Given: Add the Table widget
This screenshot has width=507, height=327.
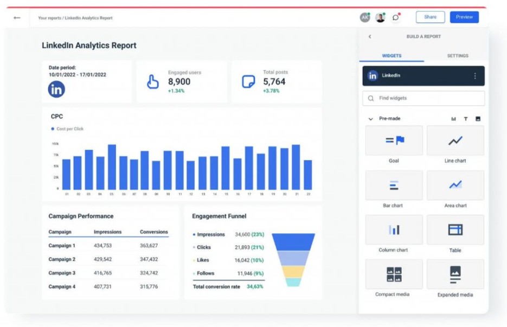Looking at the screenshot, I should pyautogui.click(x=455, y=230).
